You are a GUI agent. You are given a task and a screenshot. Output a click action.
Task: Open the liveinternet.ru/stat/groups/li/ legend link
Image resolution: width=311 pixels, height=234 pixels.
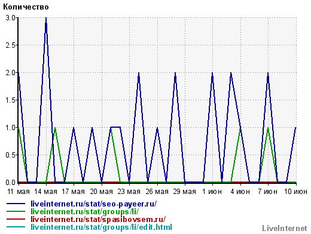(x=85, y=211)
